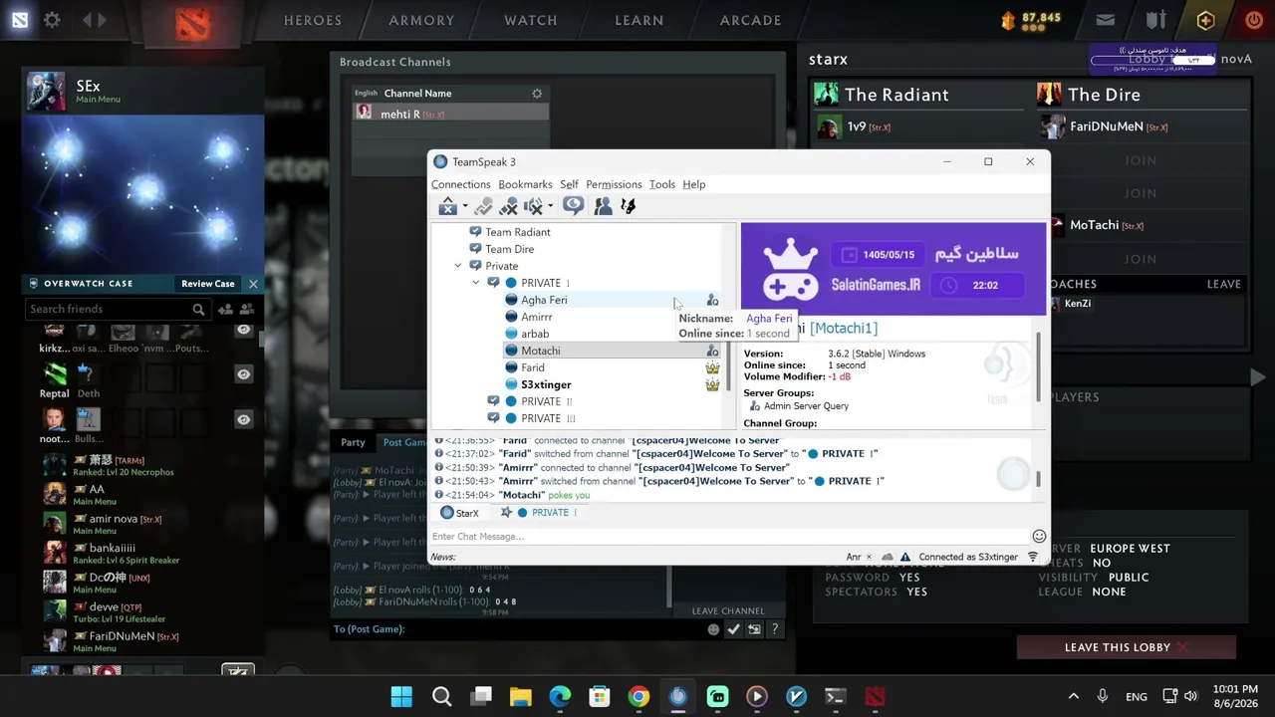Click the SalatinGames.IR banner image
Screen dimensions: 1275x717
tap(893, 269)
